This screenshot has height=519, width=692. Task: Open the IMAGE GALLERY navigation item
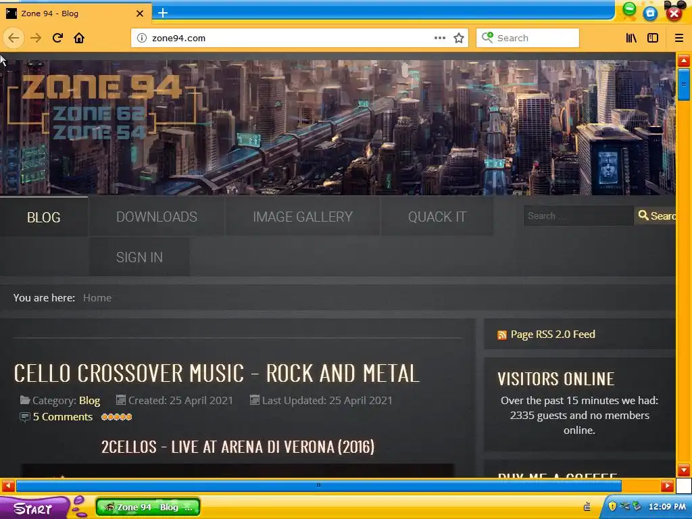point(303,217)
